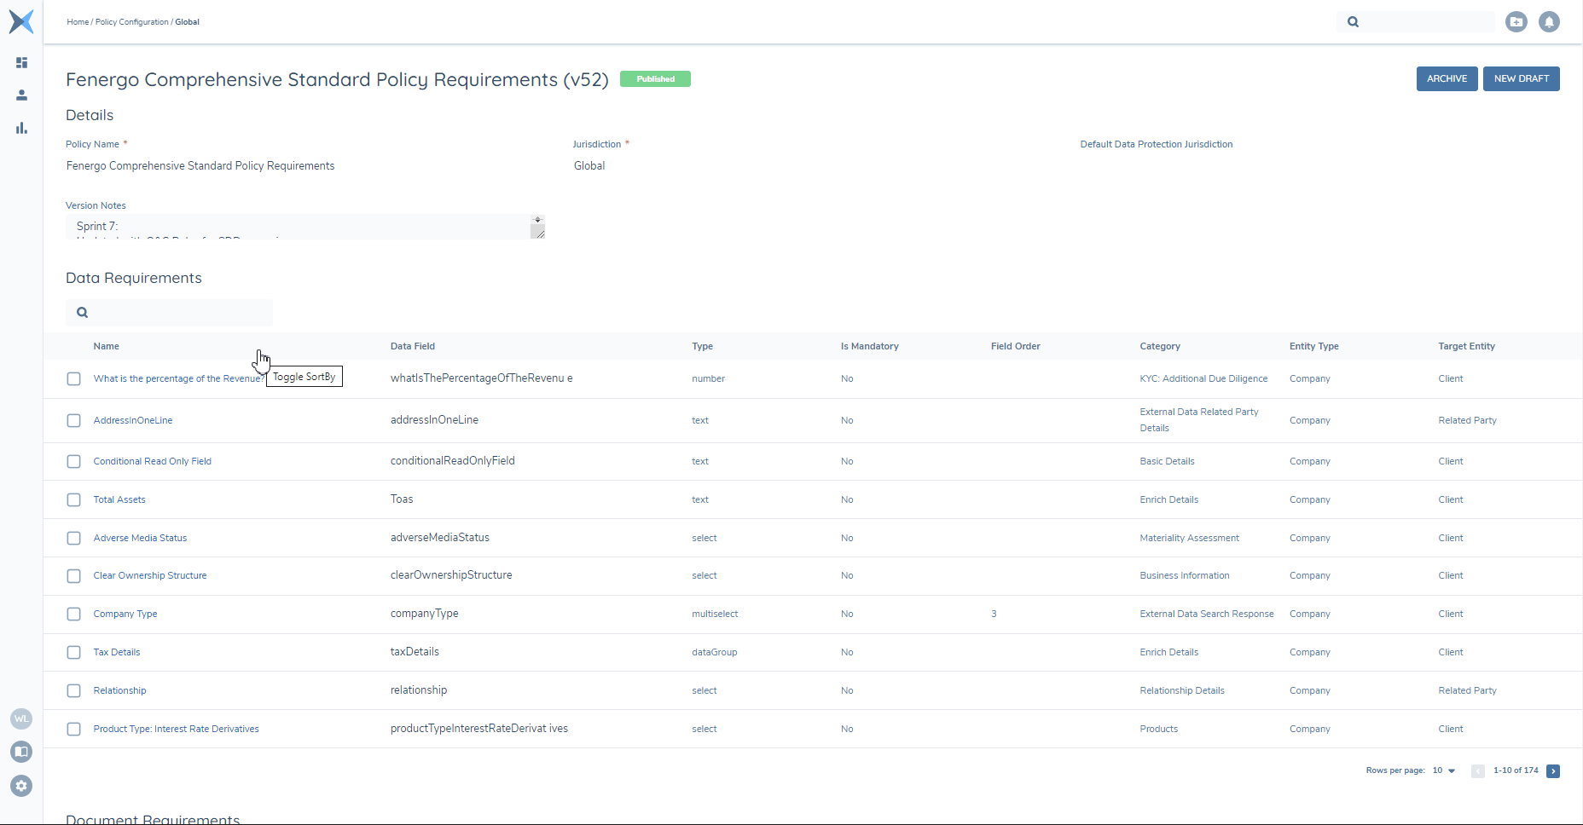The width and height of the screenshot is (1583, 825).
Task: Click the add-folder icon in header
Action: (x=1516, y=22)
